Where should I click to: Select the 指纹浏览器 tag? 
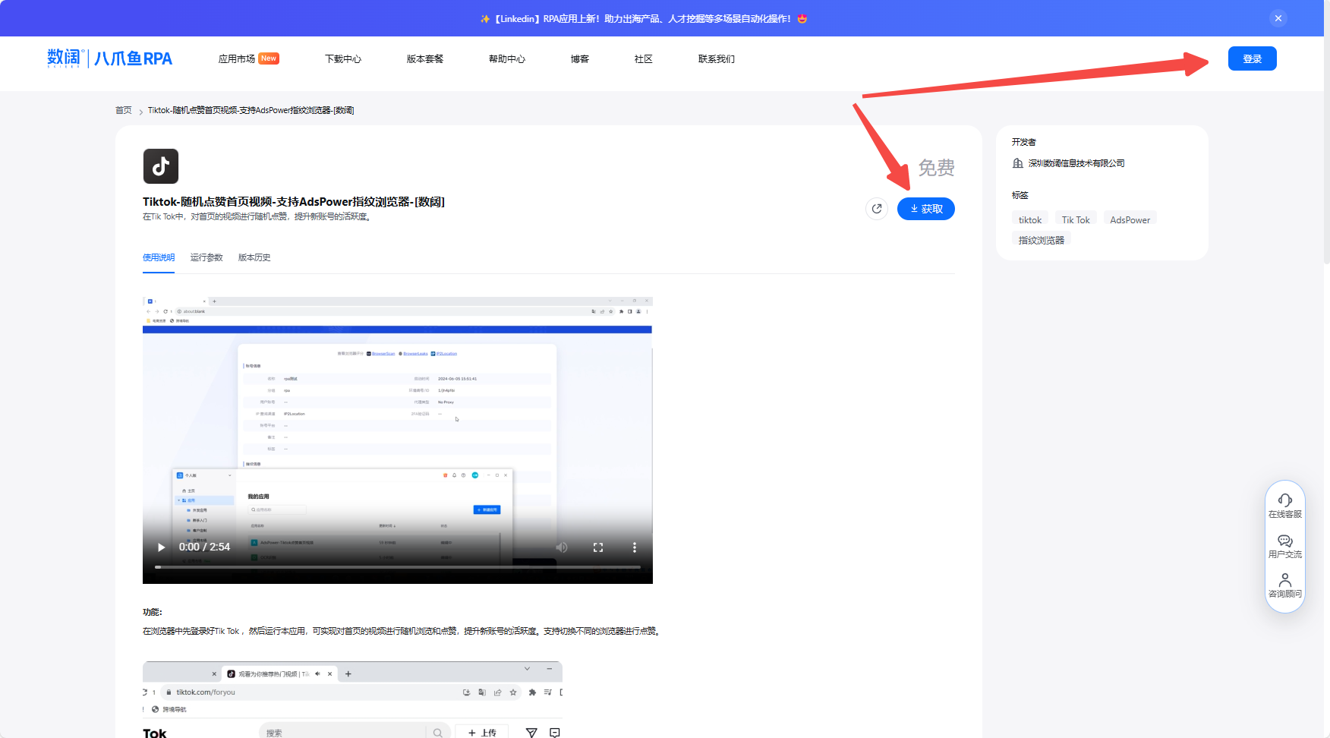(x=1042, y=240)
